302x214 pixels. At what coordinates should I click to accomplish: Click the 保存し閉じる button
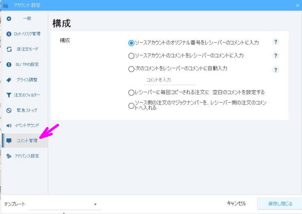click(280, 204)
